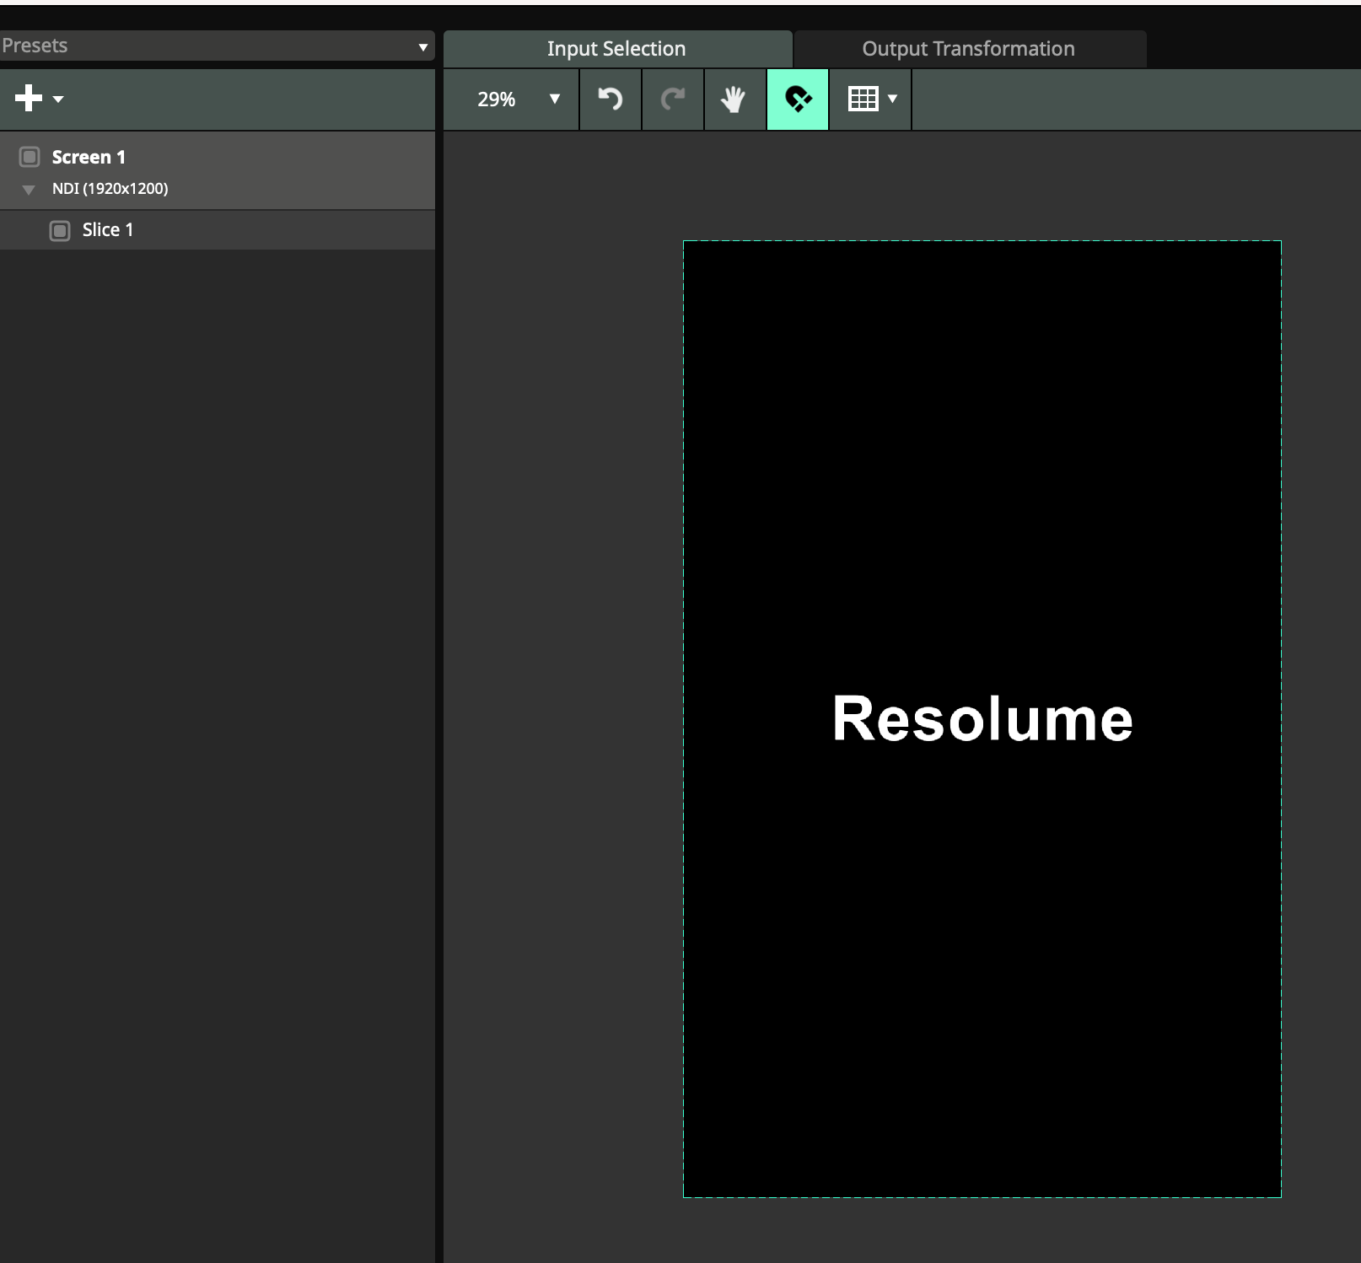
Task: Click the Redo arrow icon
Action: click(672, 99)
